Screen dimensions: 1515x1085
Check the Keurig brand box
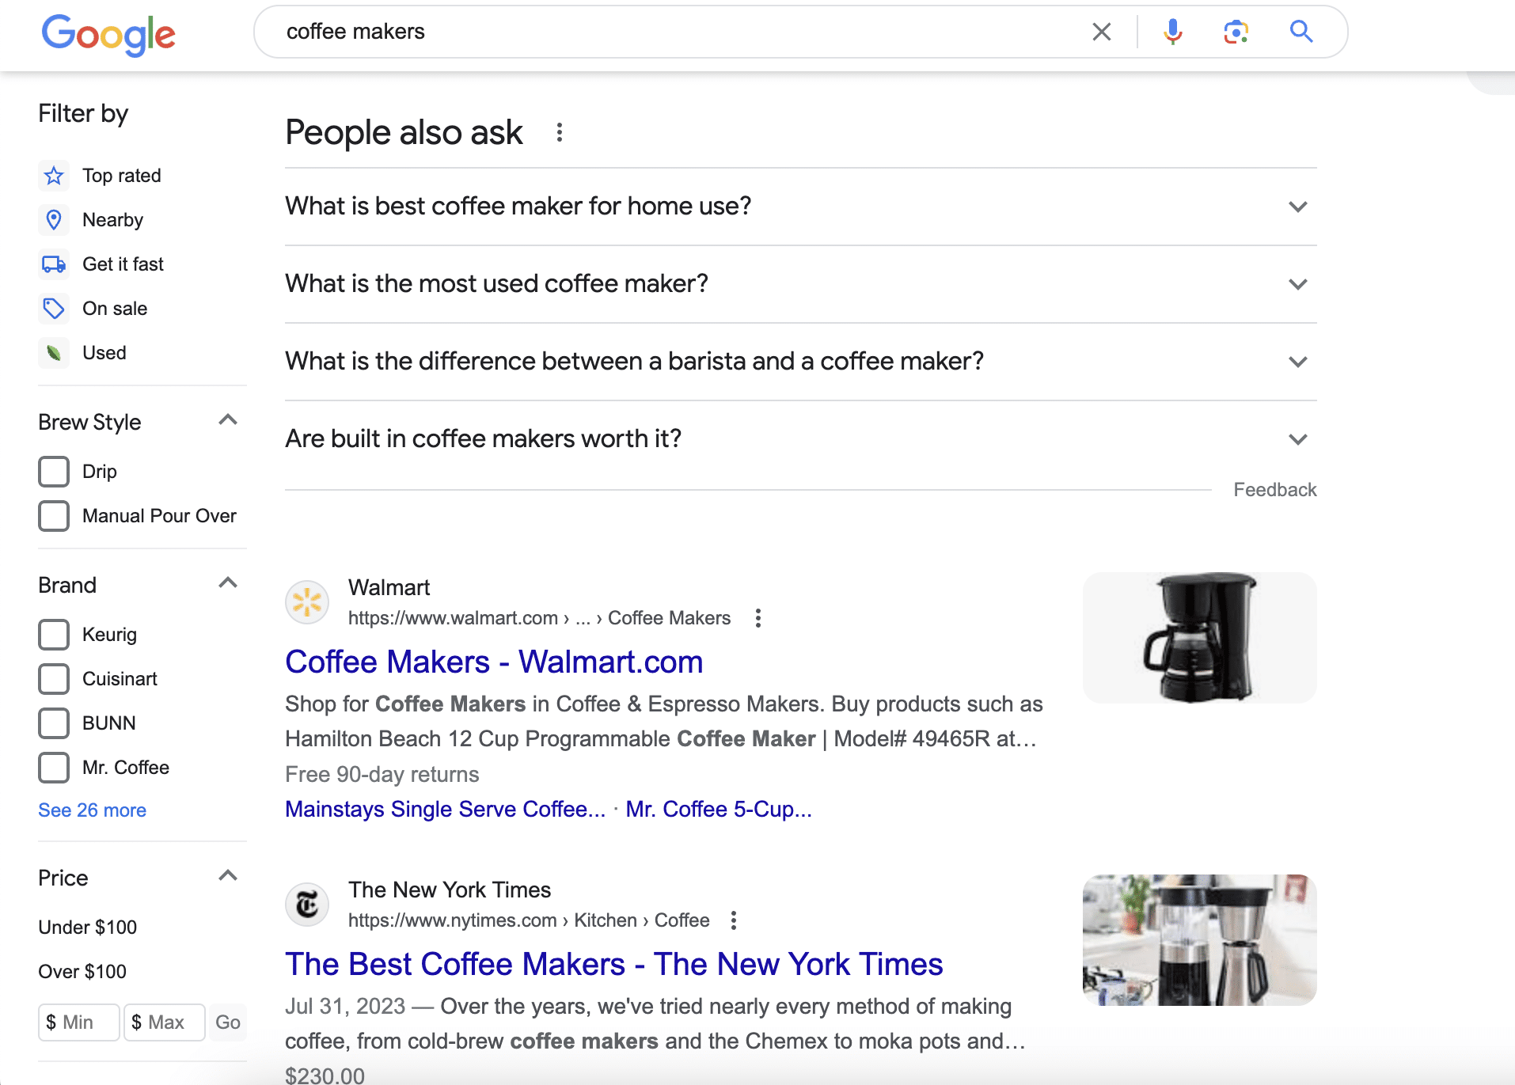pyautogui.click(x=54, y=635)
